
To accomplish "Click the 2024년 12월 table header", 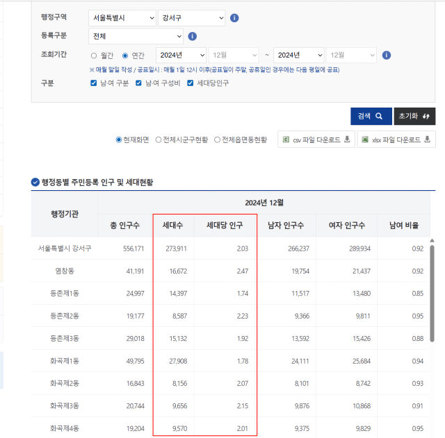I will coord(264,203).
